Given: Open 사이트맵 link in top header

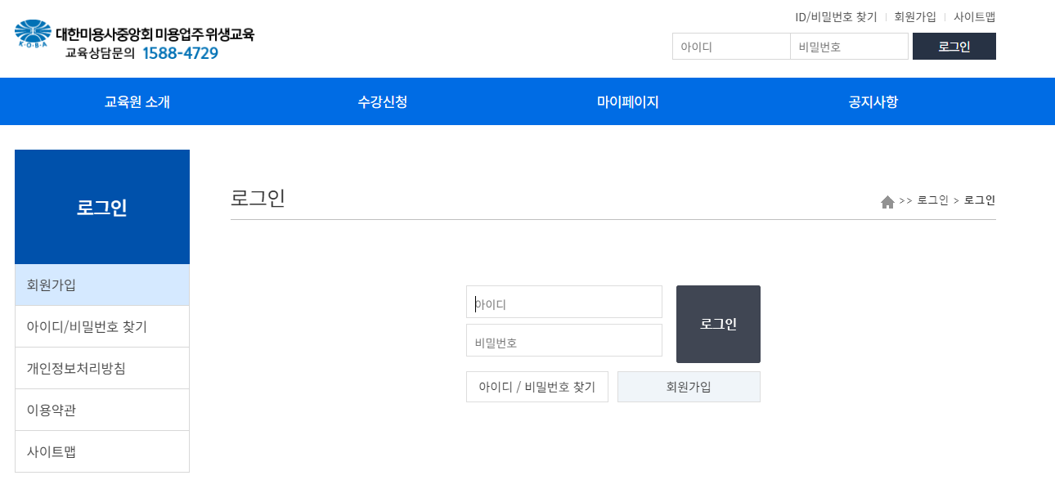Looking at the screenshot, I should click(974, 16).
